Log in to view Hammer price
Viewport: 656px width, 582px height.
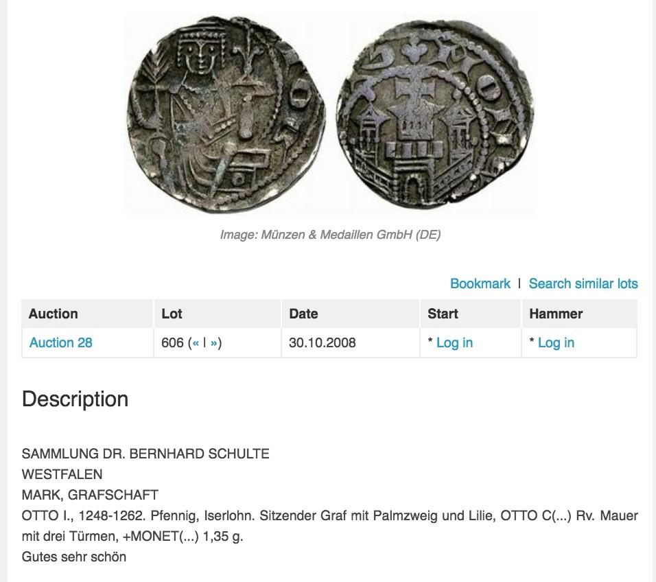tap(556, 342)
